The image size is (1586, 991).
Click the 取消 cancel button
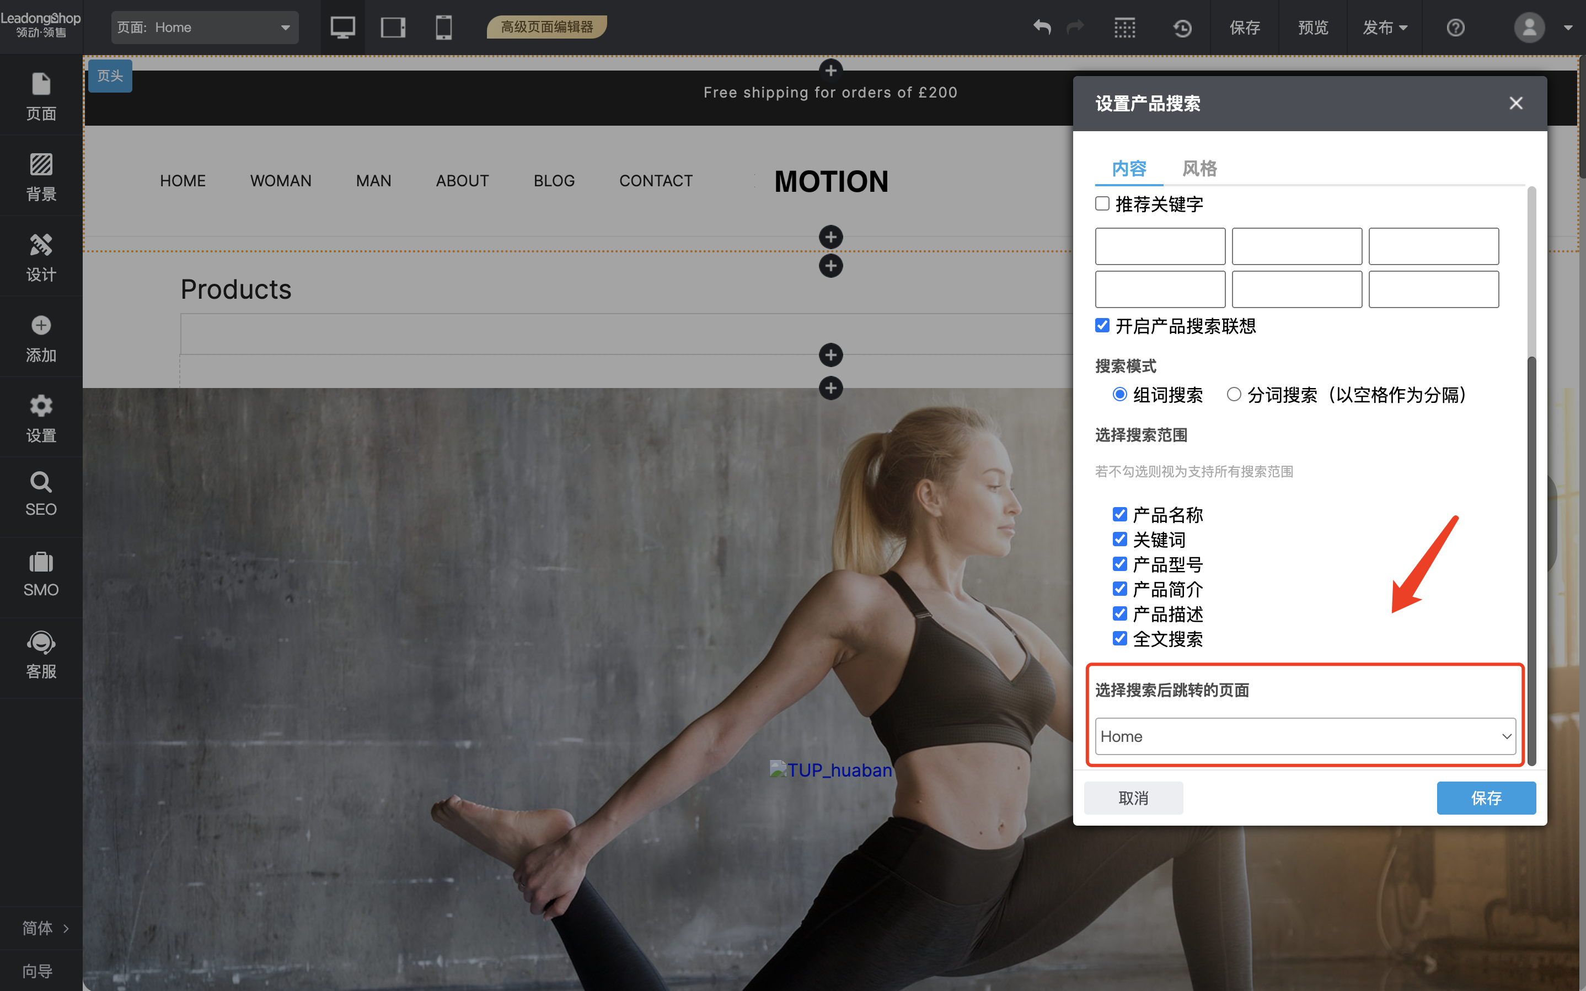(1133, 798)
